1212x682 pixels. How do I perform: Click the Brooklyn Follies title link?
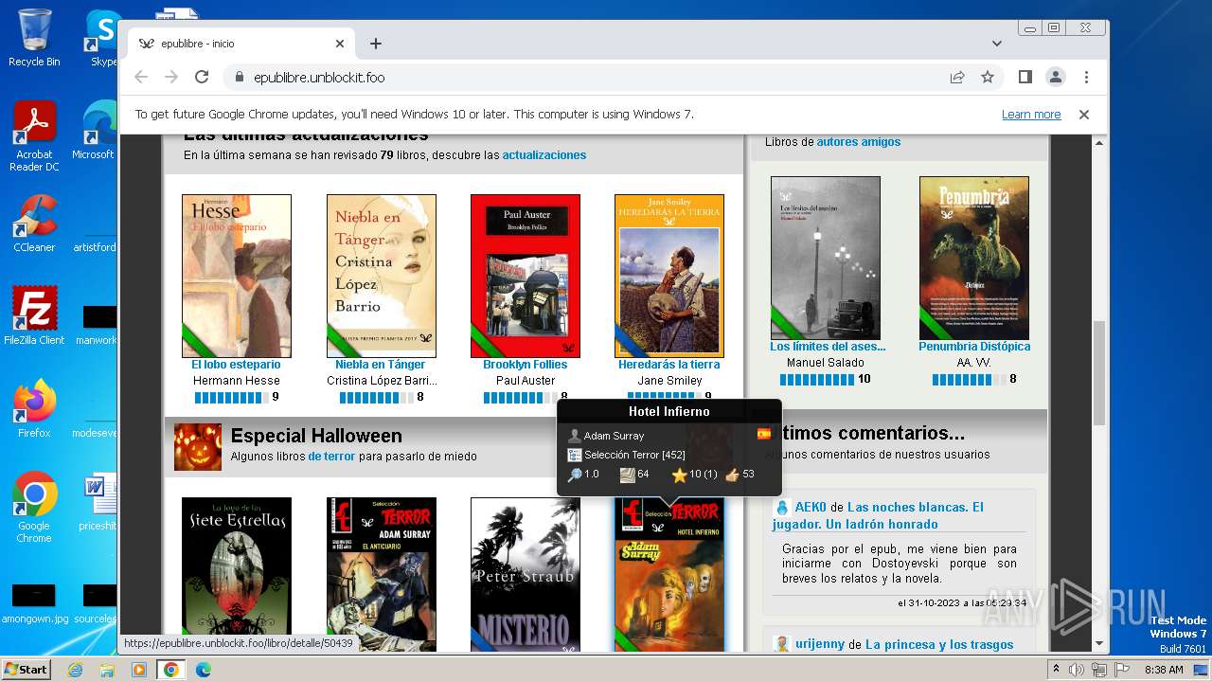pyautogui.click(x=526, y=365)
